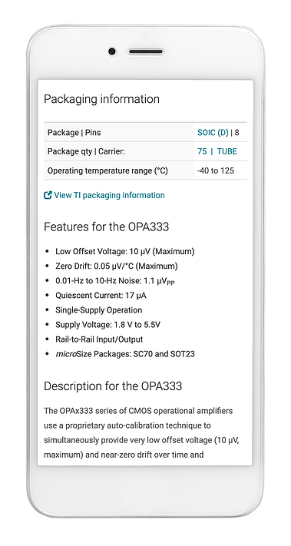This screenshot has width=291, height=546.
Task: Select Description for the OPA333 heading
Action: (113, 386)
